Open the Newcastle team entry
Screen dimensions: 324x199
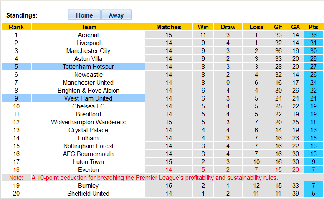(88, 75)
